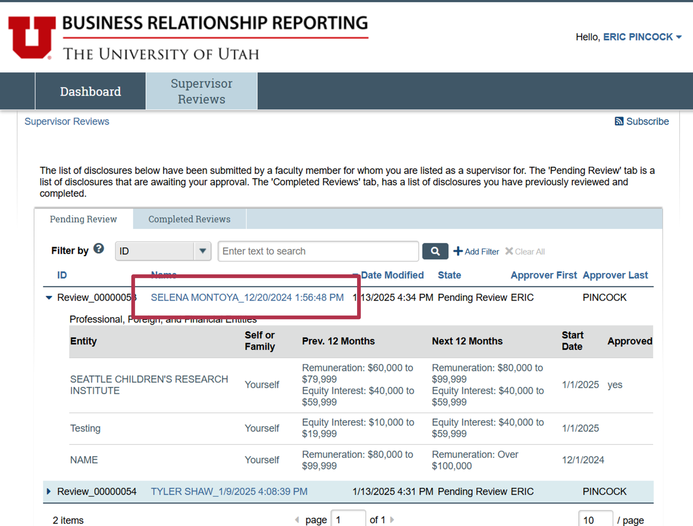Go to the previous page arrow
The height and width of the screenshot is (526, 693).
[297, 520]
